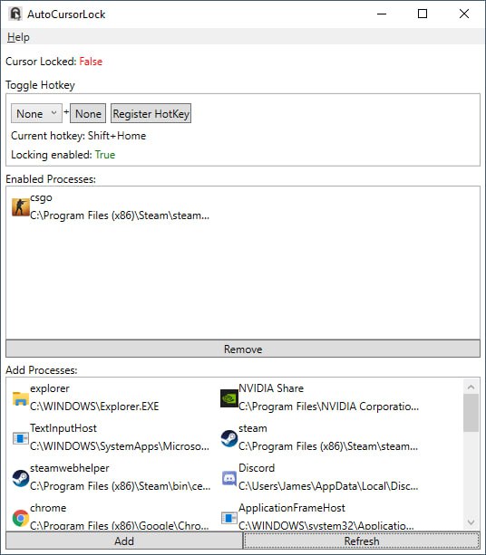Select the chrome process icon
The width and height of the screenshot is (486, 555).
coord(21,518)
